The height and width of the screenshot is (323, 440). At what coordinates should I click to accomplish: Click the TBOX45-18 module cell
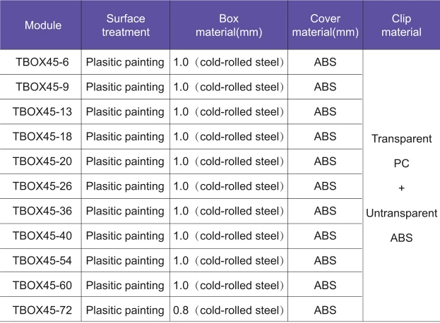42,136
